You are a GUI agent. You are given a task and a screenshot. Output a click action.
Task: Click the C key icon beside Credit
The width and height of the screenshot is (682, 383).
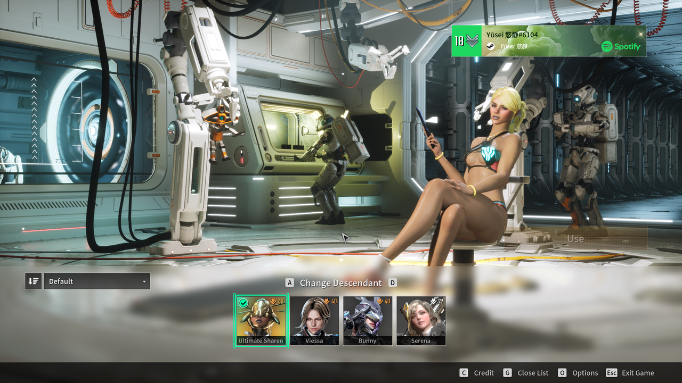464,373
